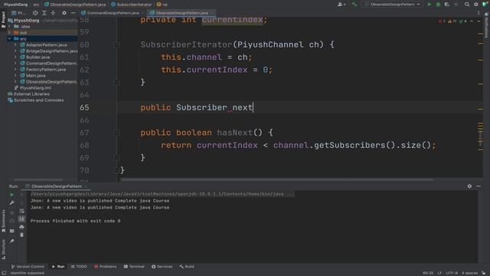This screenshot has height=276, width=490.
Task: Rerun program with green arrow in Run panel
Action: [x=12, y=195]
